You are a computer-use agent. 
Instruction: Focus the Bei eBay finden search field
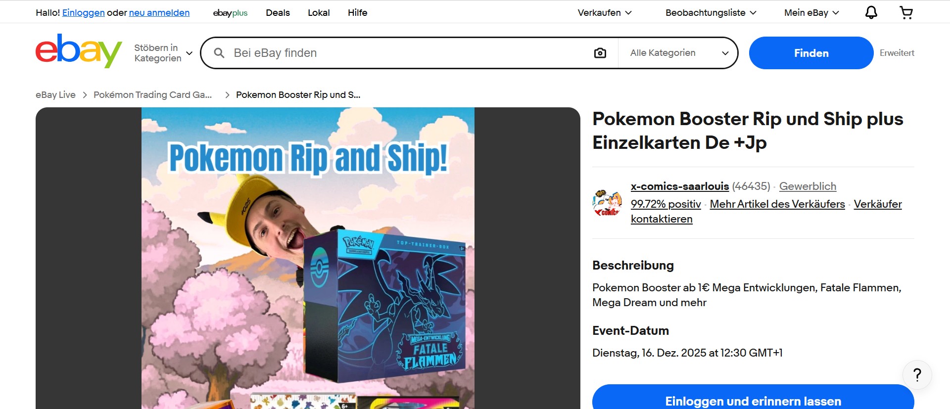pyautogui.click(x=411, y=53)
